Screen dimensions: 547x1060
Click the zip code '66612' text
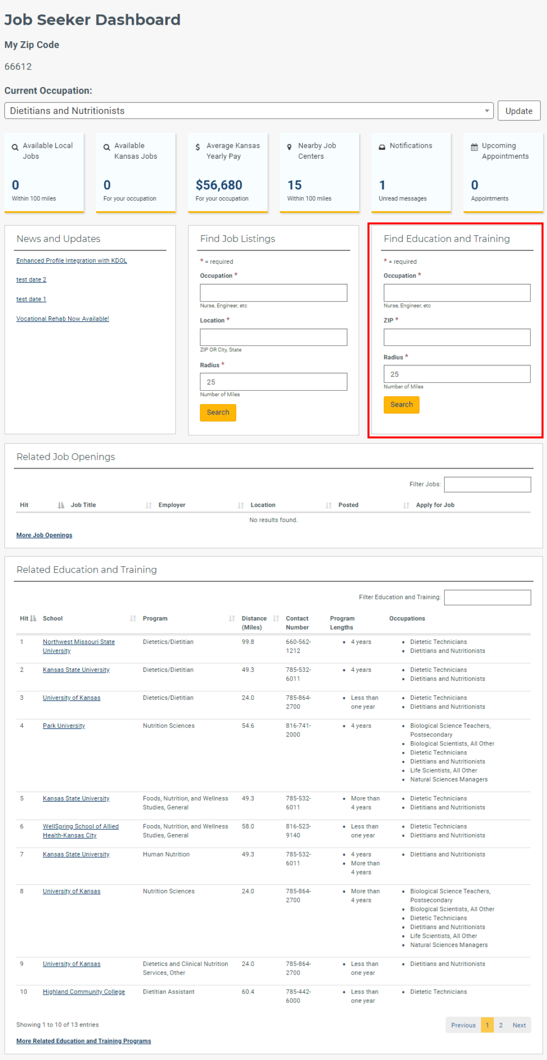point(18,67)
